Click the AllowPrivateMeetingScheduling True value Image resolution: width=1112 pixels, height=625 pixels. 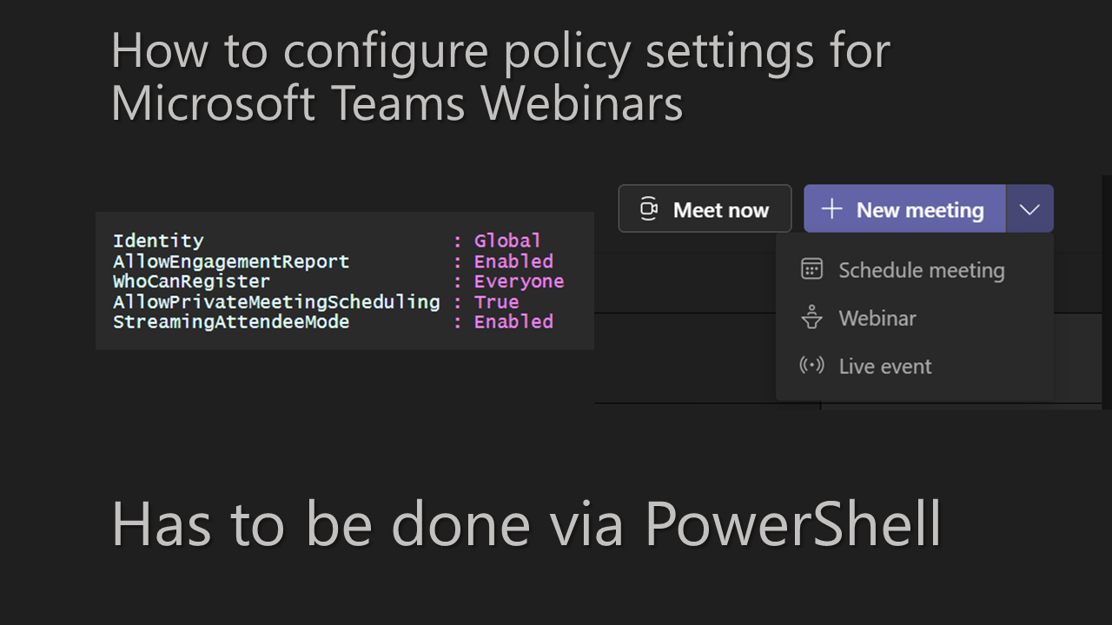coord(496,302)
